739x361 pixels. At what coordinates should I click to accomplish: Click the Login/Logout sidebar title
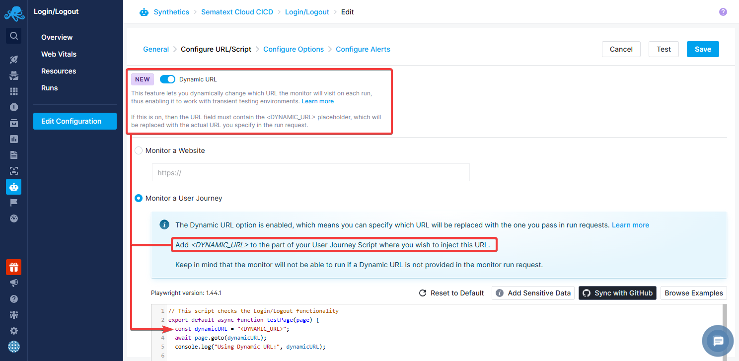[56, 11]
